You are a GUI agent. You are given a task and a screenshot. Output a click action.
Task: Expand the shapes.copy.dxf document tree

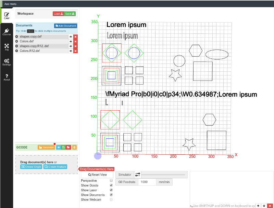(17, 37)
